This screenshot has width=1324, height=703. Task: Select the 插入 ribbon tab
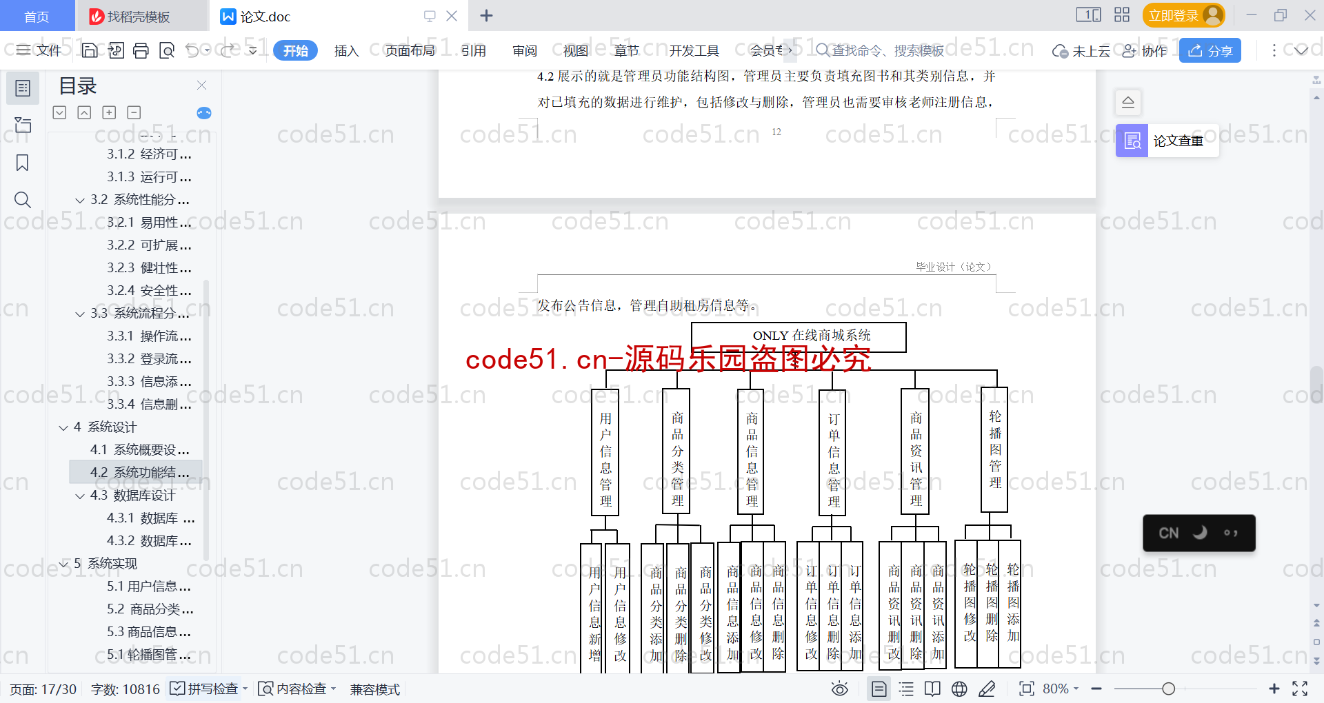coord(346,50)
